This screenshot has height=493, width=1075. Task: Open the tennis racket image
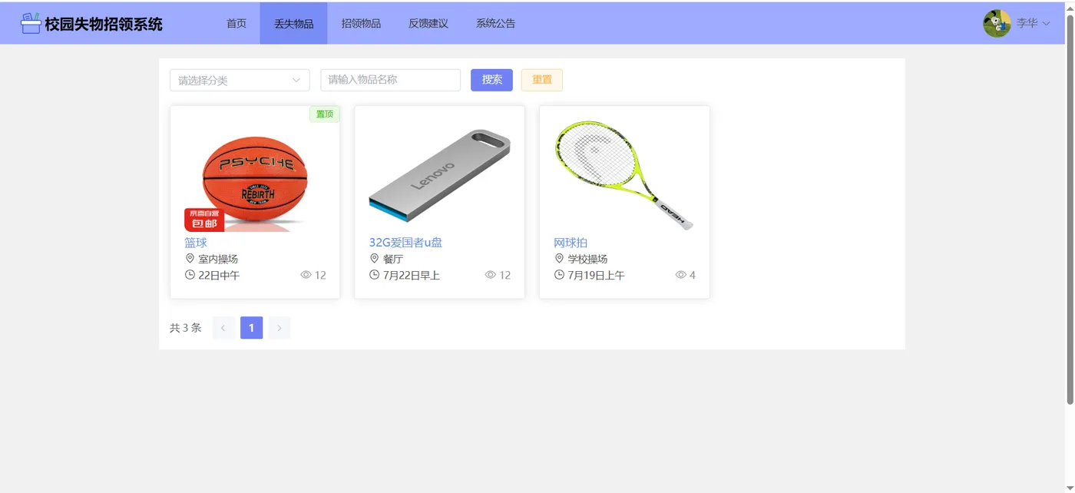click(624, 176)
